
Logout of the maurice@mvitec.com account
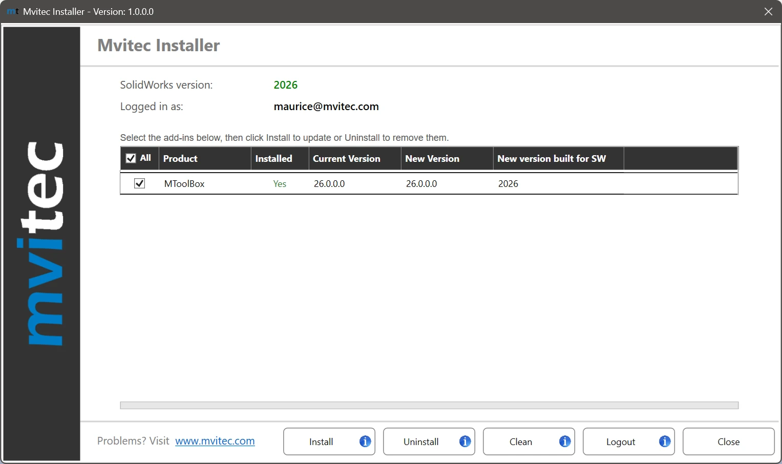point(620,441)
